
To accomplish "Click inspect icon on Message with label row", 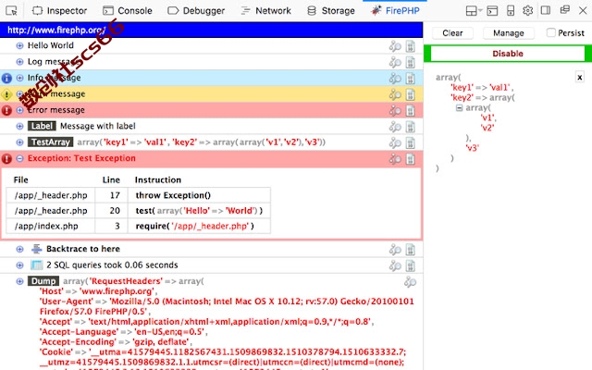I will (x=395, y=127).
